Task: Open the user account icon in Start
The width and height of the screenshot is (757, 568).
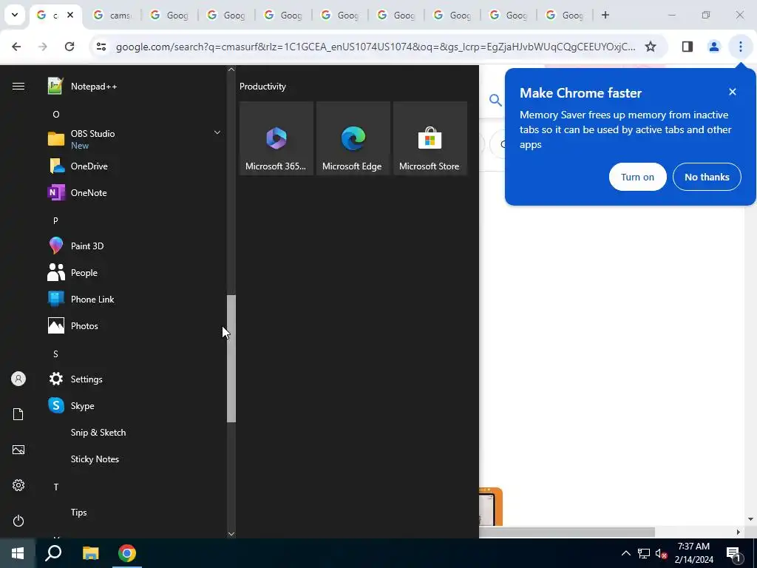Action: tap(18, 379)
